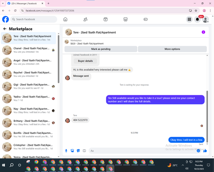Bookmark this page with the star icon

coord(196,11)
